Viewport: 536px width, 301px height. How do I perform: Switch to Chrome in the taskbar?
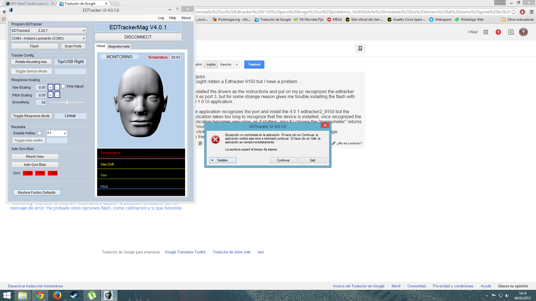click(x=40, y=295)
